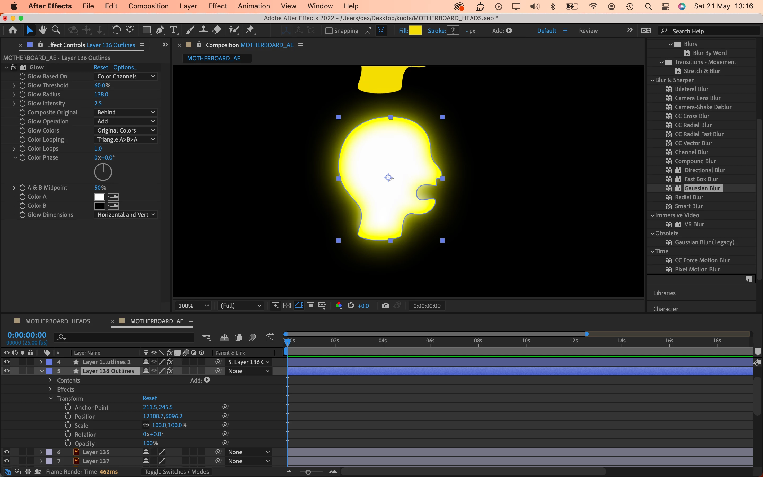Select the Pen tool in toolbar
This screenshot has width=763, height=477.
click(x=160, y=30)
